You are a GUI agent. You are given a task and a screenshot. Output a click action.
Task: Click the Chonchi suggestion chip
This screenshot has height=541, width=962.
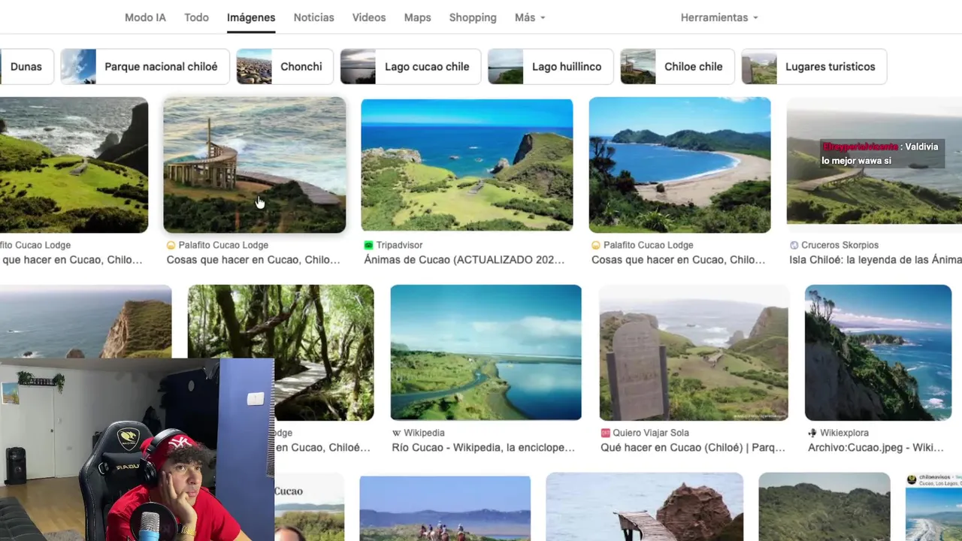[285, 67]
